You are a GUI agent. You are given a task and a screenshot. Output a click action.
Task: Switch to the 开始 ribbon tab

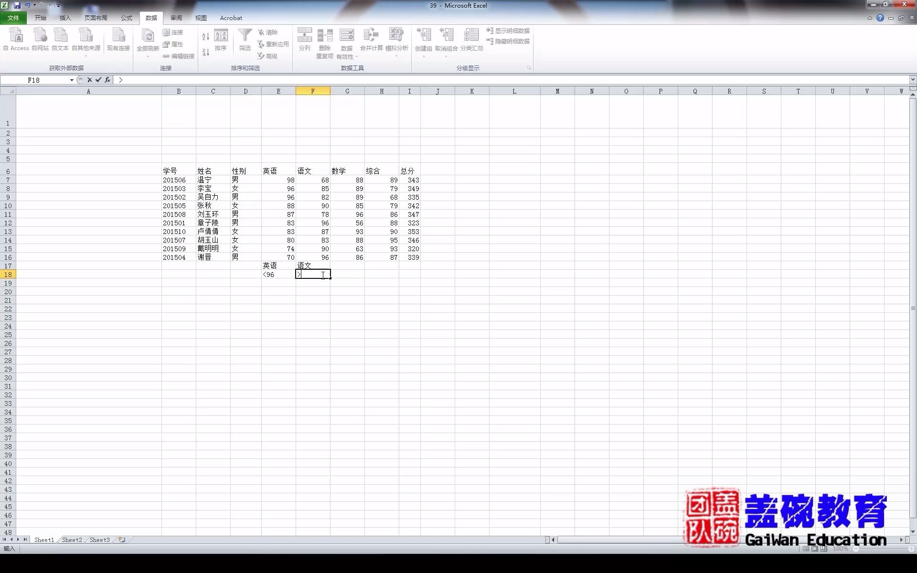pyautogui.click(x=40, y=18)
